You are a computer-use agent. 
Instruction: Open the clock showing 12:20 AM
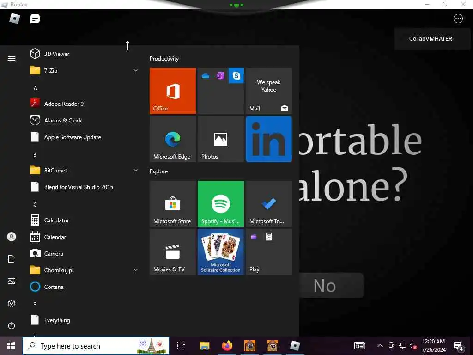coord(433,346)
